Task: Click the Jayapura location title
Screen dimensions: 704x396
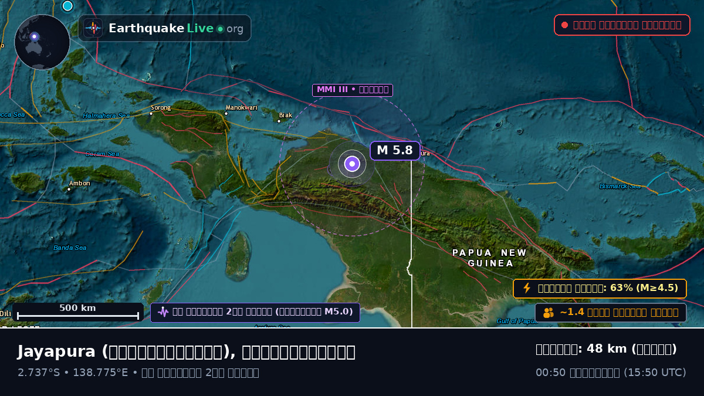Action: click(186, 351)
